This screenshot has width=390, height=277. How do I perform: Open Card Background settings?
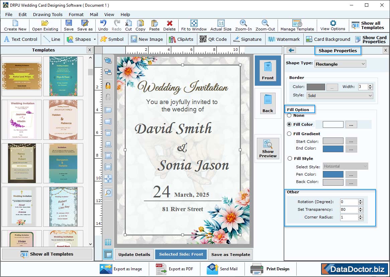click(328, 39)
